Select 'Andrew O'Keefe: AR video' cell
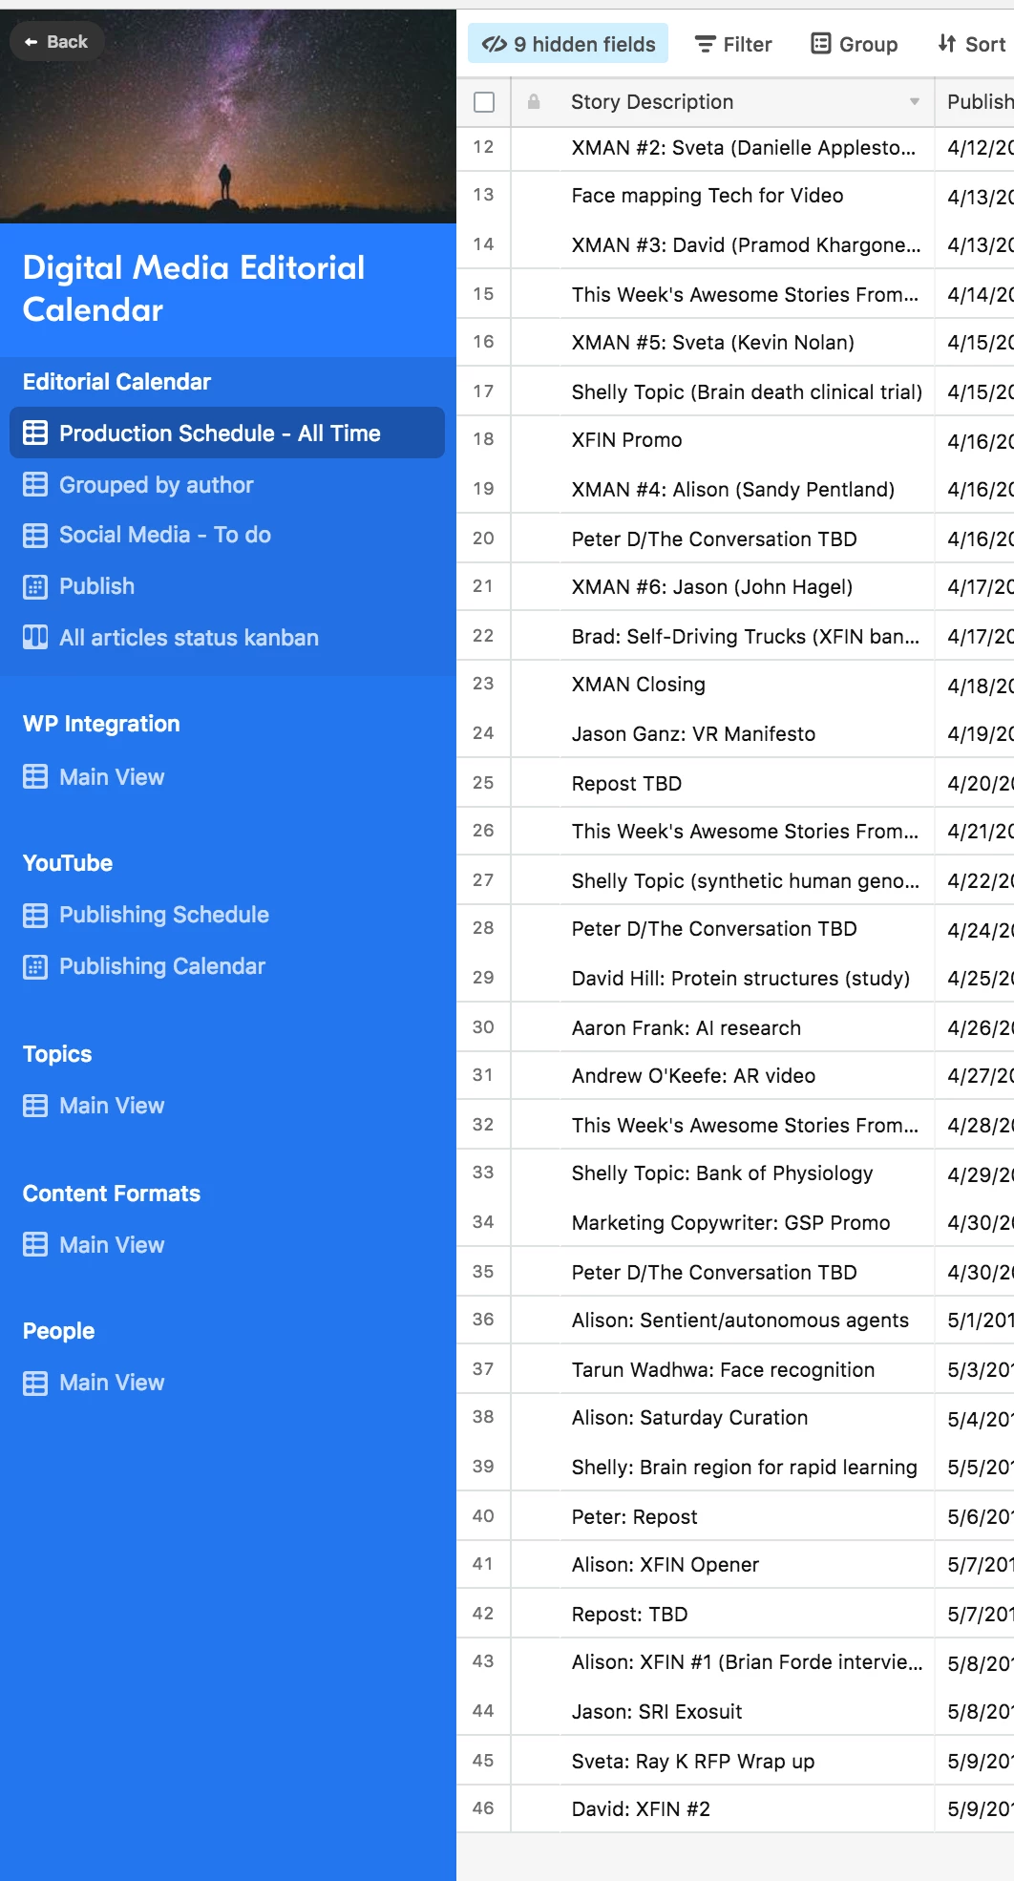Image resolution: width=1014 pixels, height=1881 pixels. (x=747, y=1076)
